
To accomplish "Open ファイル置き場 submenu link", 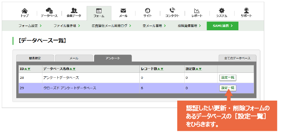I will coord(67,26).
